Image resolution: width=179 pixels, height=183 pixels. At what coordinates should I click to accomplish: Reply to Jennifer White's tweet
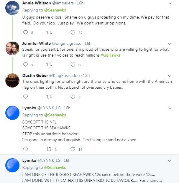(x=25, y=65)
